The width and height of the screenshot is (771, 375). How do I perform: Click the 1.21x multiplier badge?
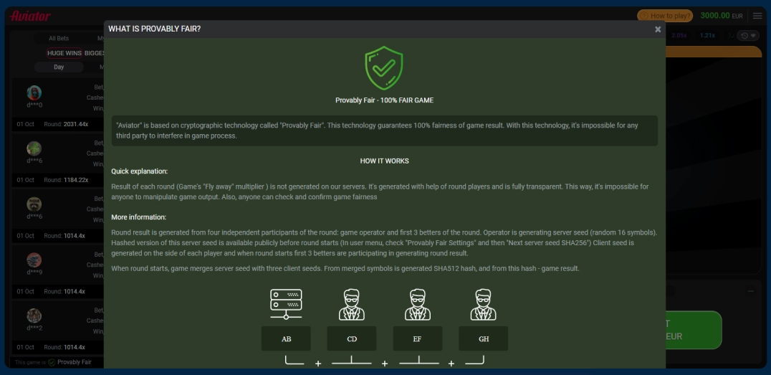point(707,35)
